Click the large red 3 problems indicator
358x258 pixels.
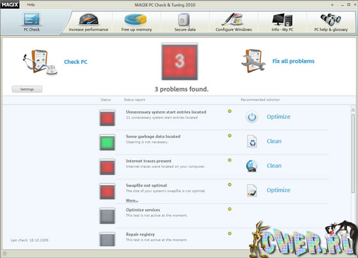tap(180, 61)
